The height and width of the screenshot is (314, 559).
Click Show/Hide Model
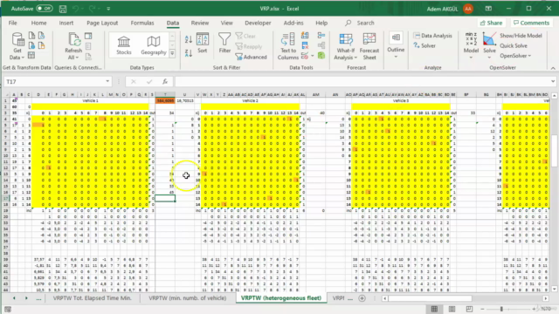tap(521, 36)
